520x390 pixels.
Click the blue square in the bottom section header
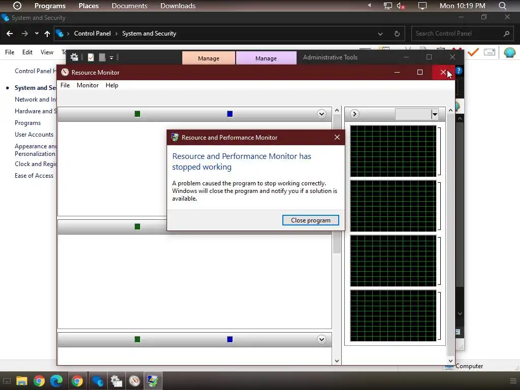click(230, 340)
